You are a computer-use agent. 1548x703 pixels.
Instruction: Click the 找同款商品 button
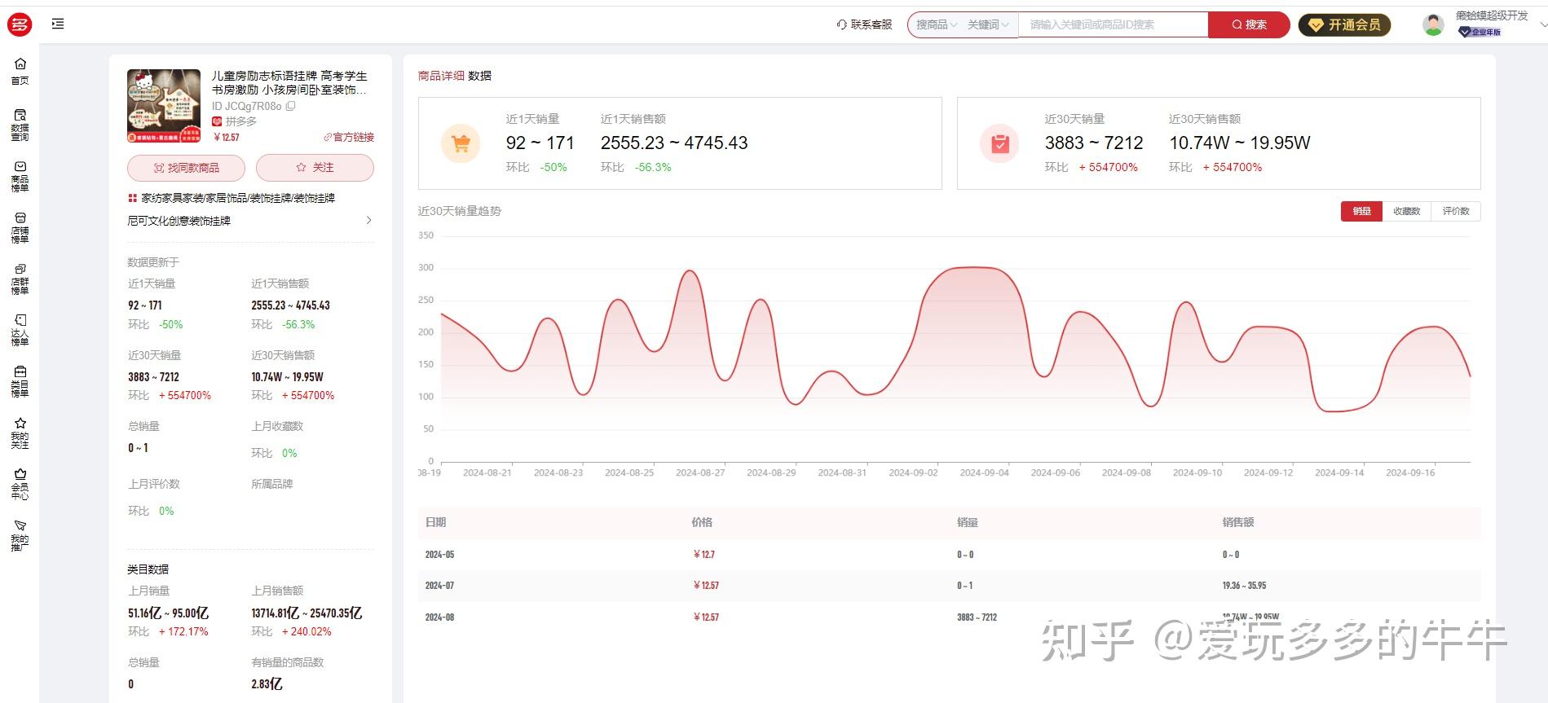[x=186, y=168]
